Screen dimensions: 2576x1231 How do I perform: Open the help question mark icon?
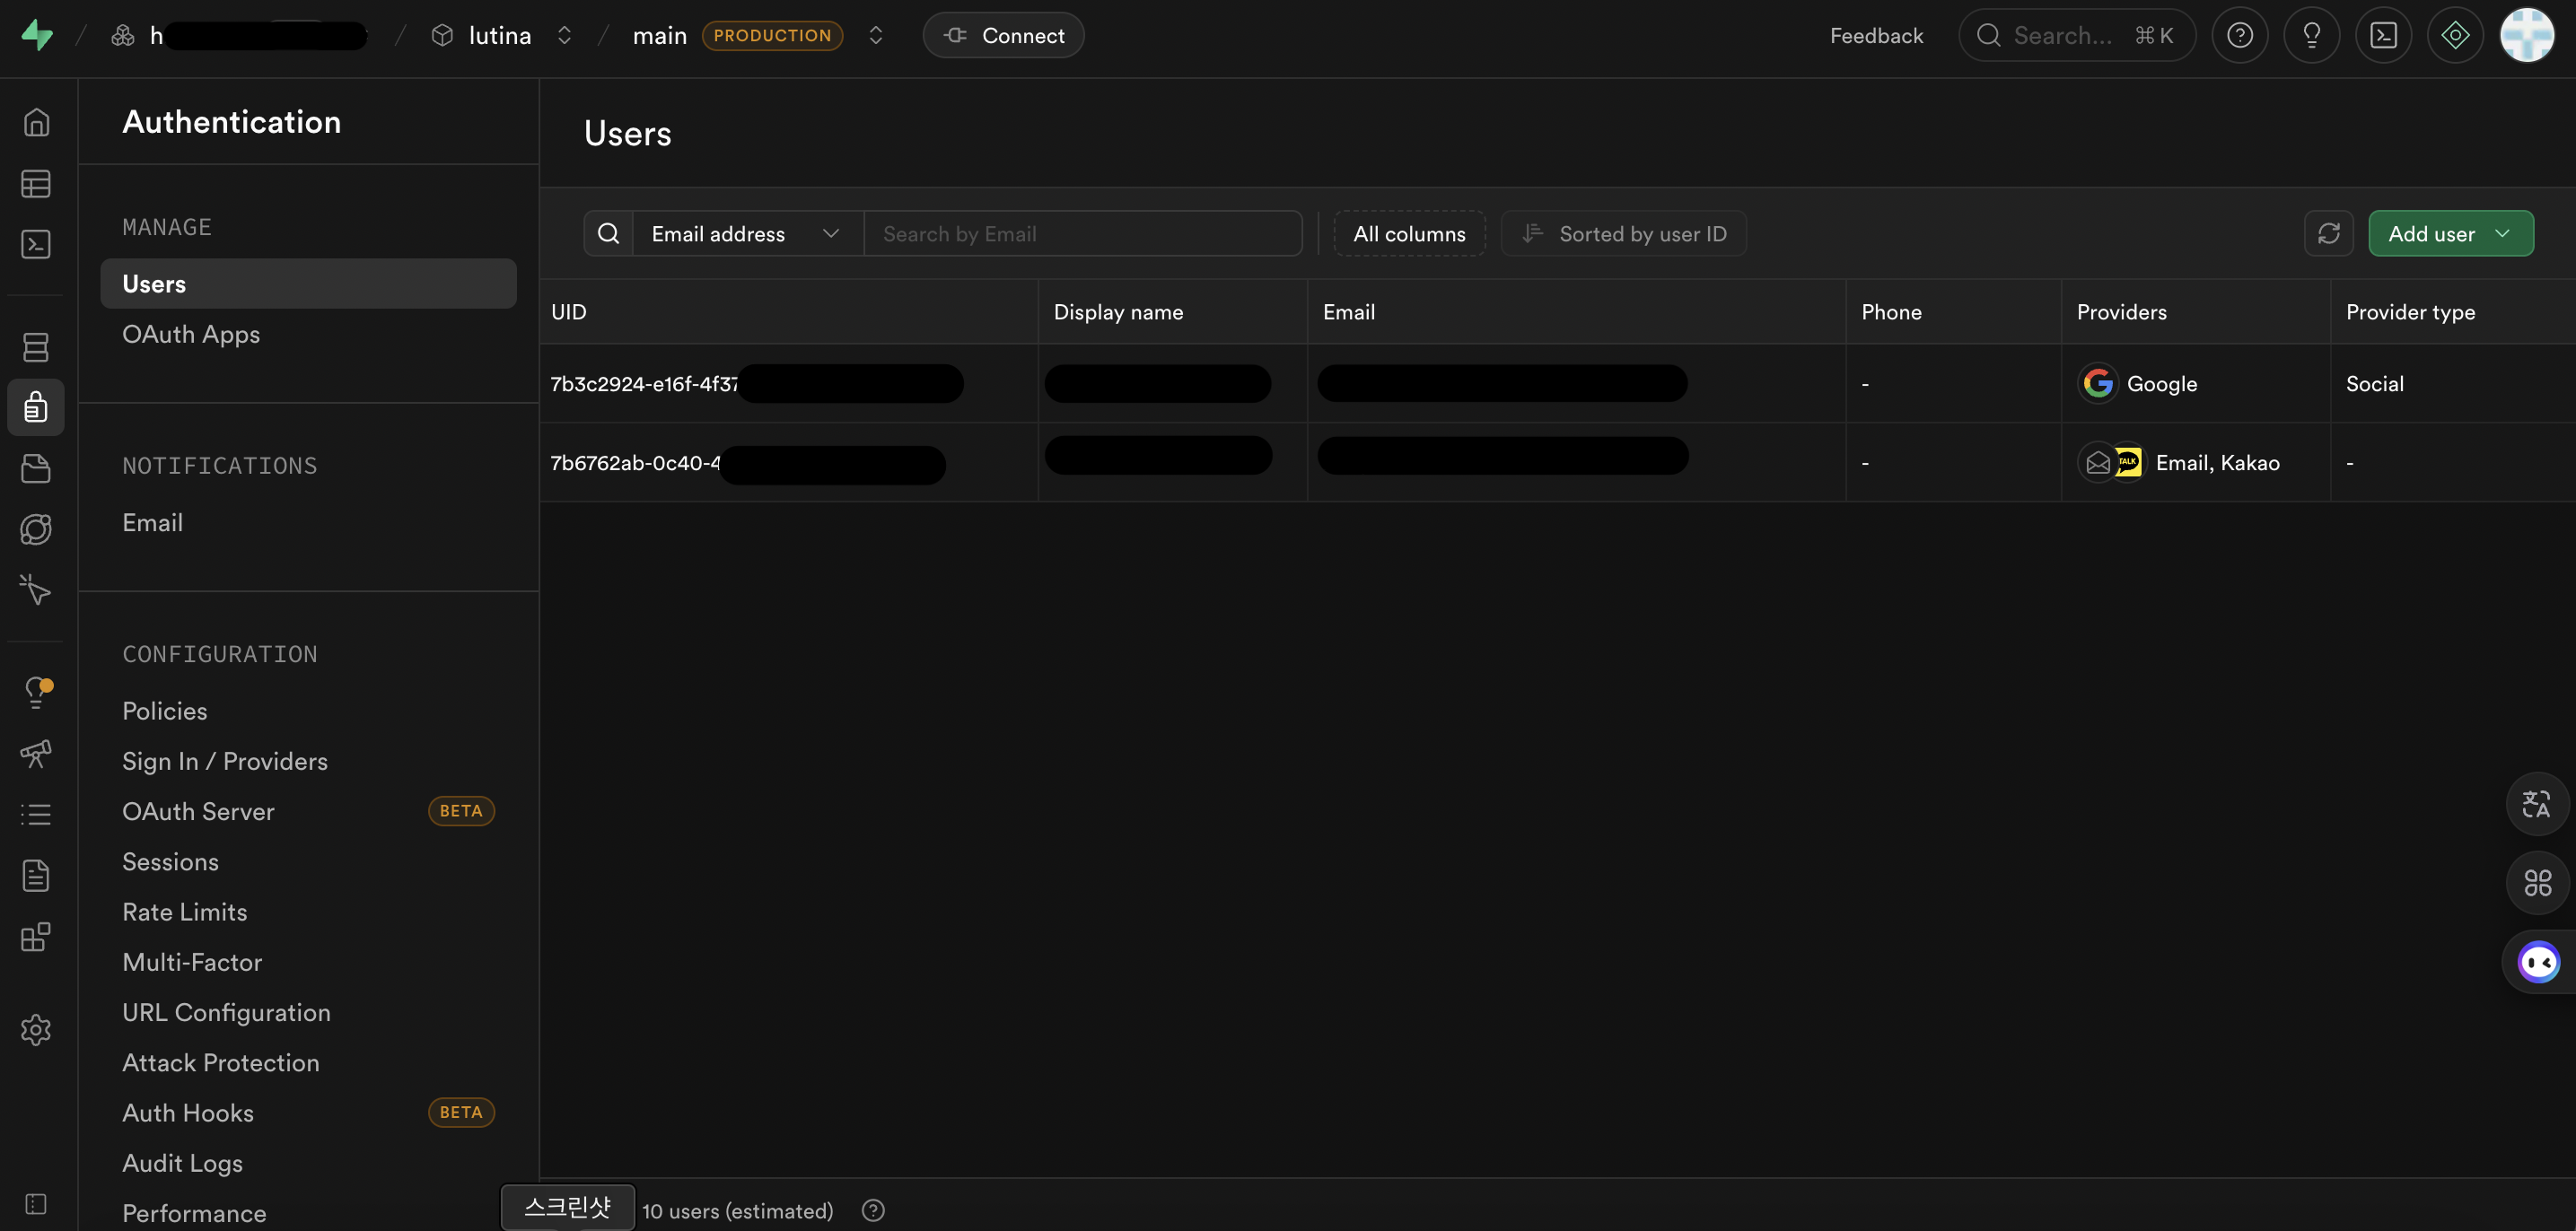point(2239,36)
